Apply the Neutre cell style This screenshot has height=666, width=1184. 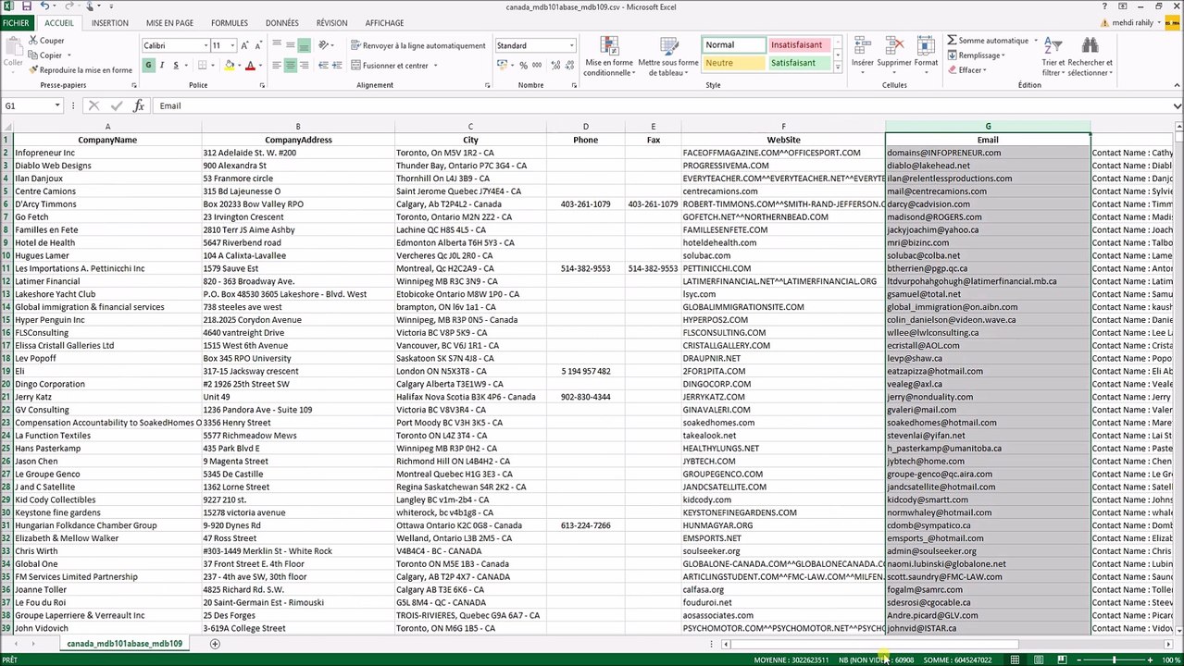click(x=733, y=63)
